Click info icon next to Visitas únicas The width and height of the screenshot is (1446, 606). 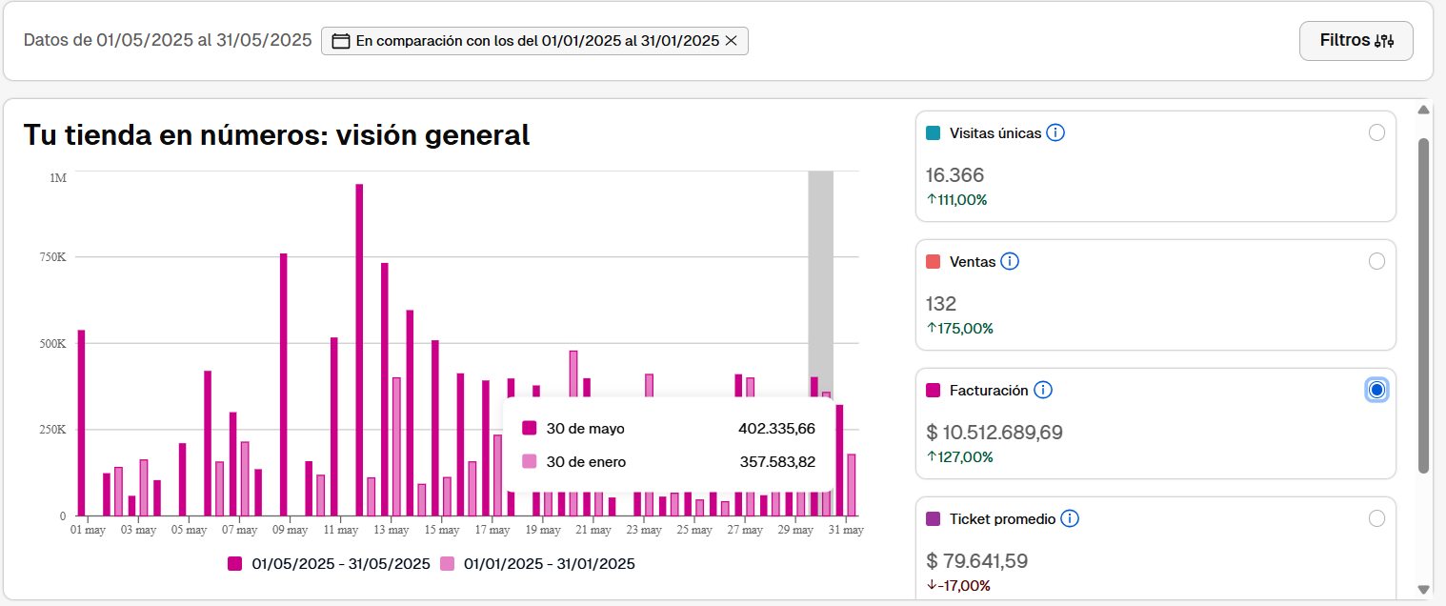(x=1055, y=133)
